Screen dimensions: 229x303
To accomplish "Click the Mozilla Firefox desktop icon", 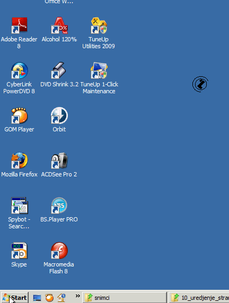I will 19,161.
